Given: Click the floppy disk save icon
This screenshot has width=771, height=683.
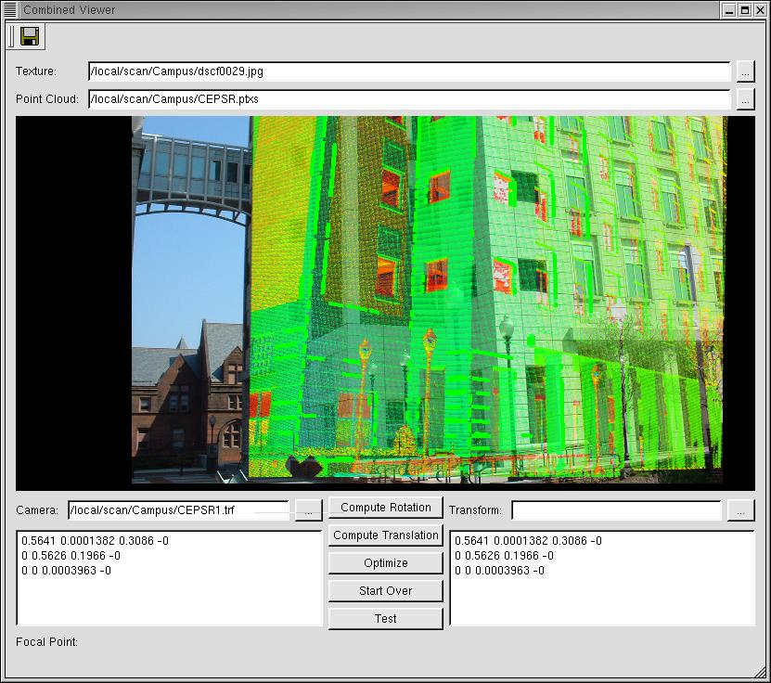Looking at the screenshot, I should point(30,36).
